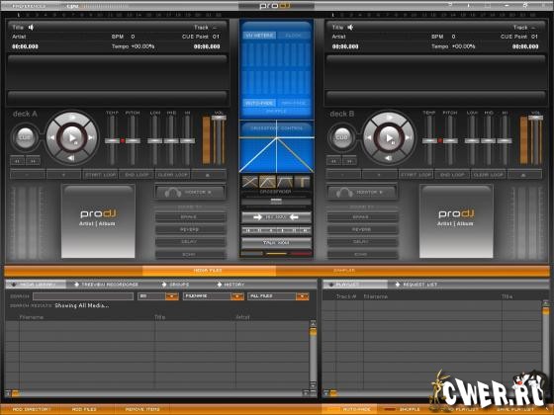Skip to next track on deck A wheel

point(91,137)
